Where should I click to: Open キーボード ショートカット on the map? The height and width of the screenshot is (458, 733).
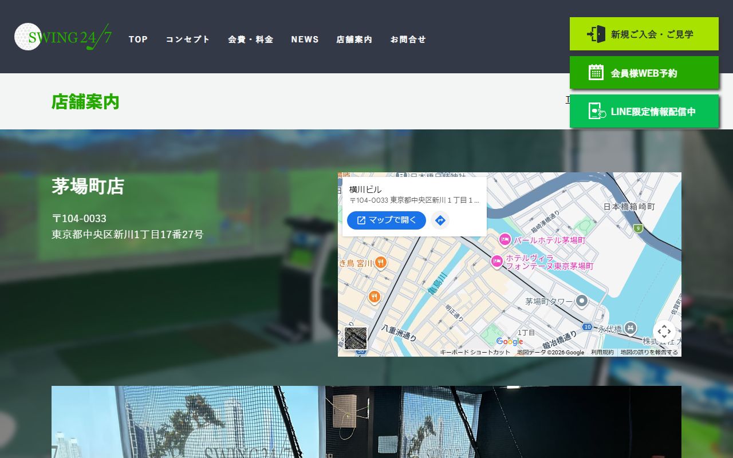coord(475,353)
